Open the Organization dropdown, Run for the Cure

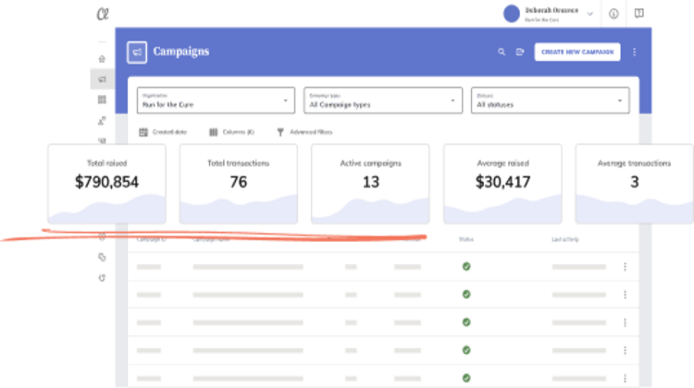(x=216, y=101)
